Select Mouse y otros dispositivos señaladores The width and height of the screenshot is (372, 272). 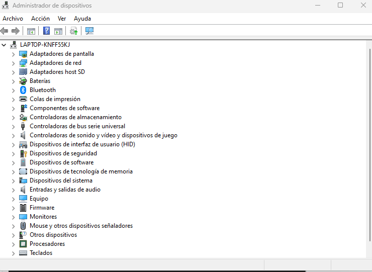pyautogui.click(x=81, y=226)
